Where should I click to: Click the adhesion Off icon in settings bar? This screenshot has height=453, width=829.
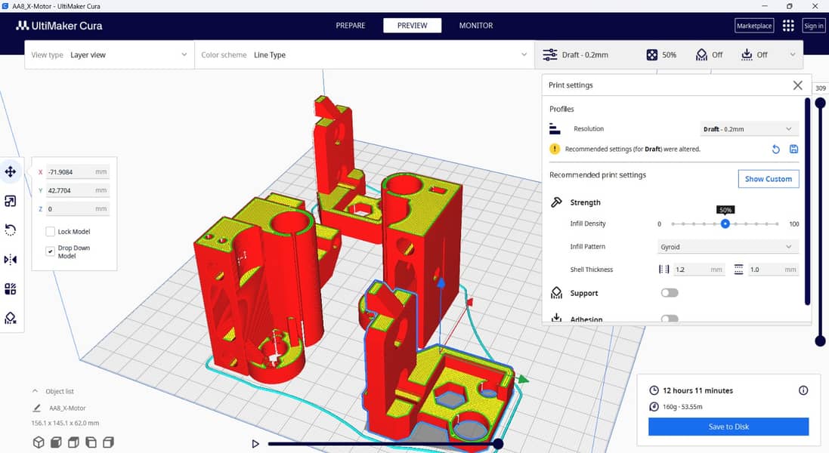click(x=747, y=55)
